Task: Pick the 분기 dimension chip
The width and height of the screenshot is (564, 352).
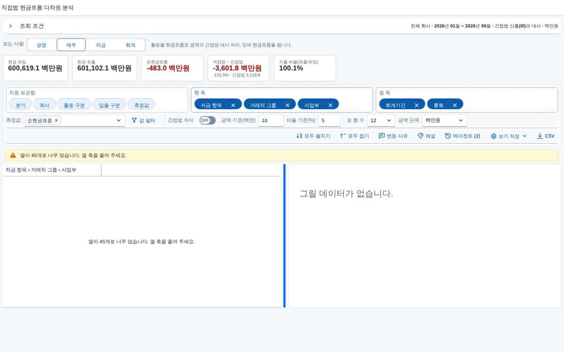Action: (20, 105)
